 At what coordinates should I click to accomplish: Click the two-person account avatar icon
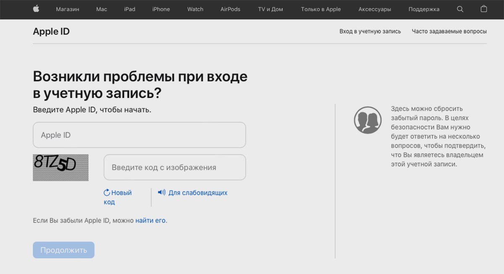[x=367, y=120]
